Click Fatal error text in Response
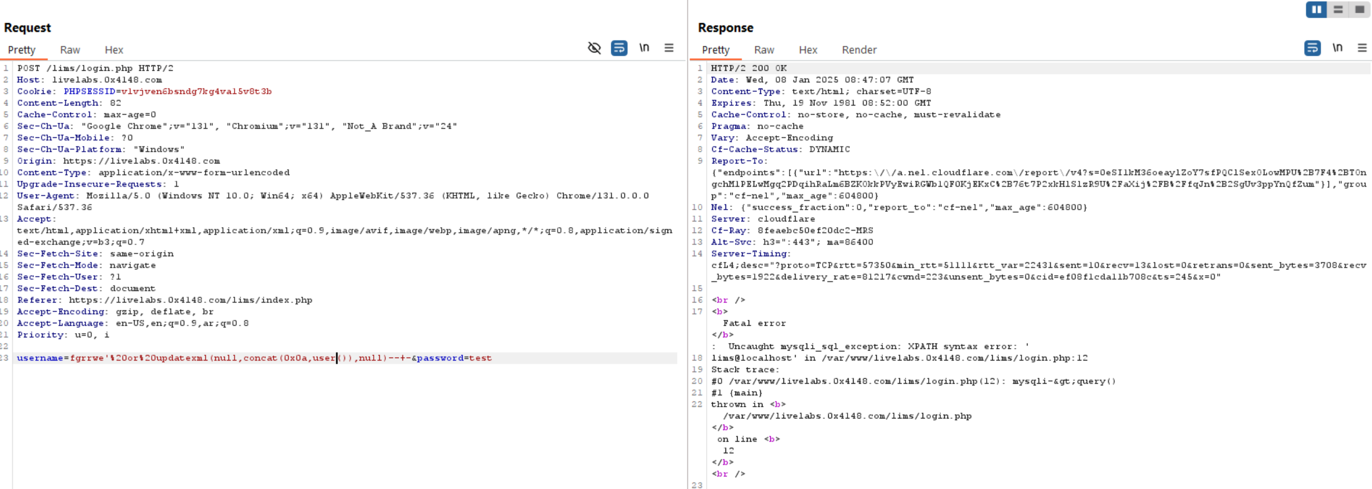This screenshot has height=489, width=1372. pos(754,323)
